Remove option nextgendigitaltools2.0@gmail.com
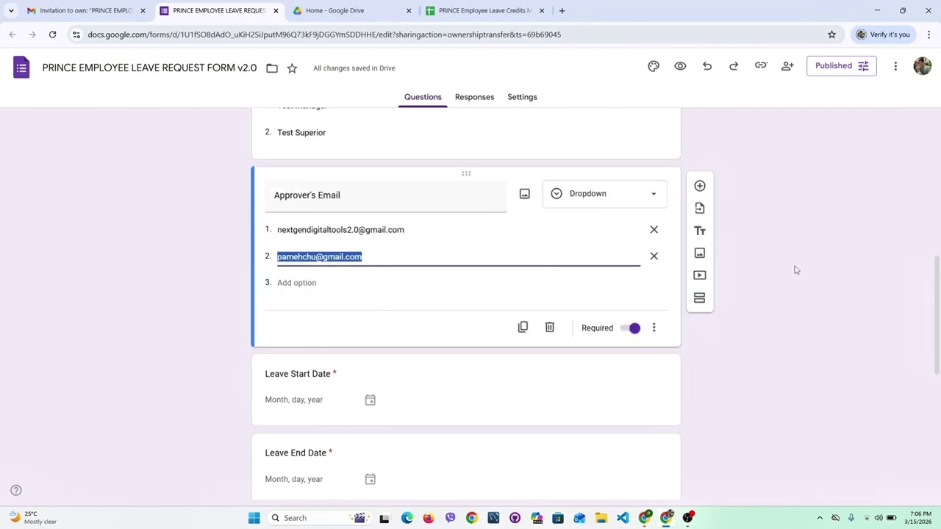 pyautogui.click(x=654, y=230)
